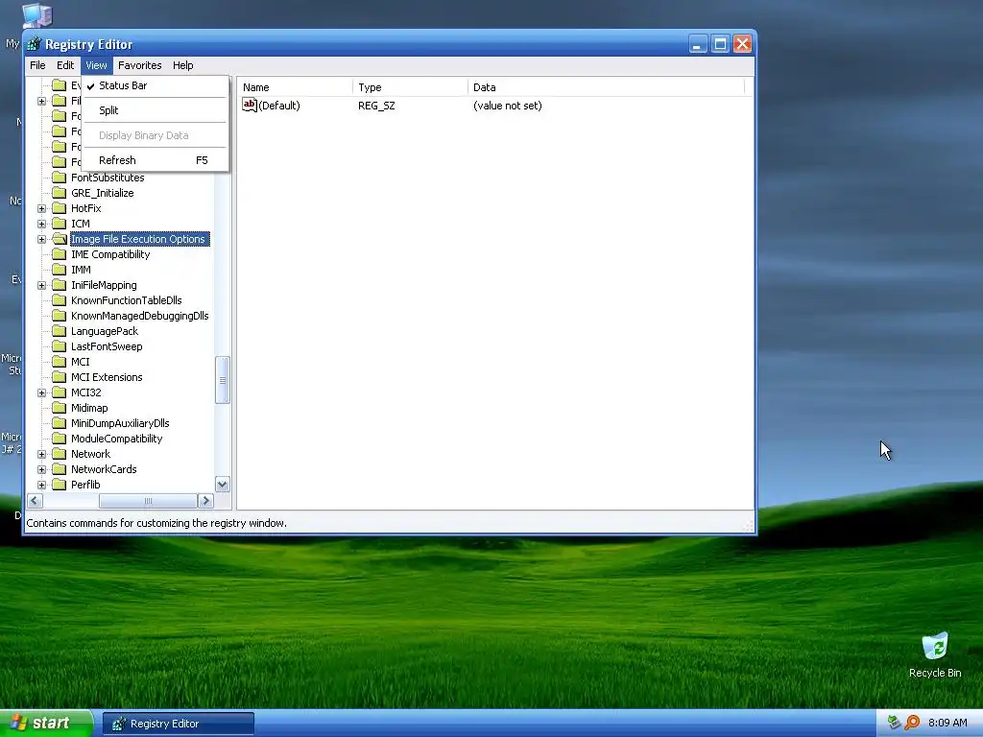Open the Favorites menu
The height and width of the screenshot is (737, 983).
click(140, 65)
